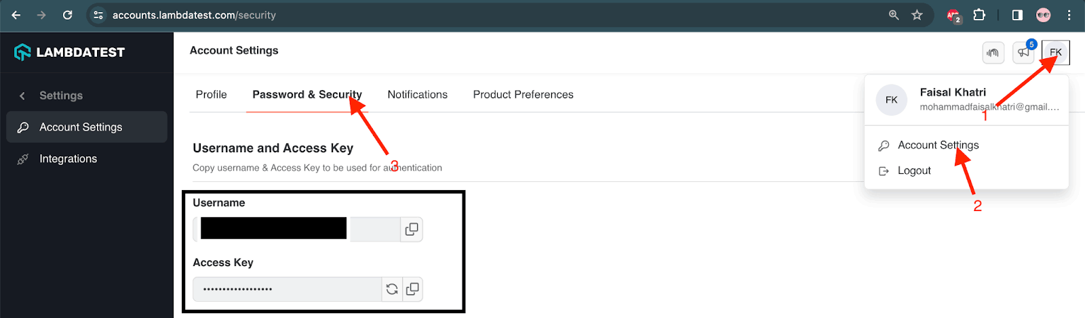
Task: Bookmark this page with the star icon
Action: [x=917, y=15]
